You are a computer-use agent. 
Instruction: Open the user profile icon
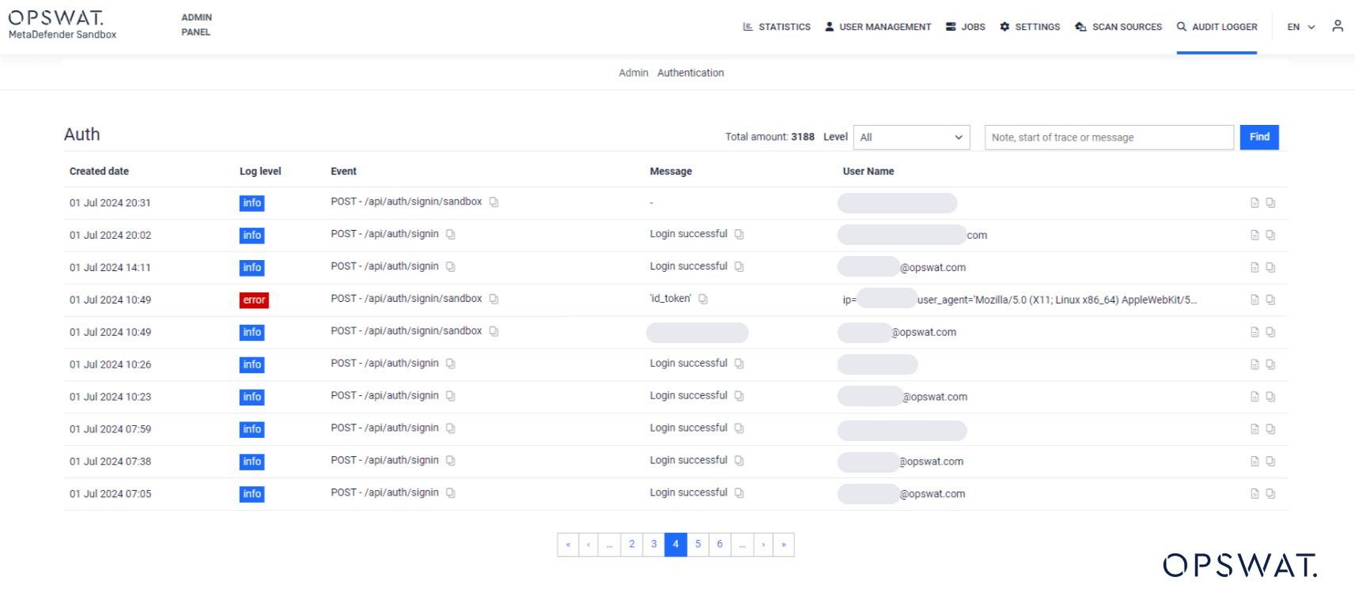pos(1338,26)
